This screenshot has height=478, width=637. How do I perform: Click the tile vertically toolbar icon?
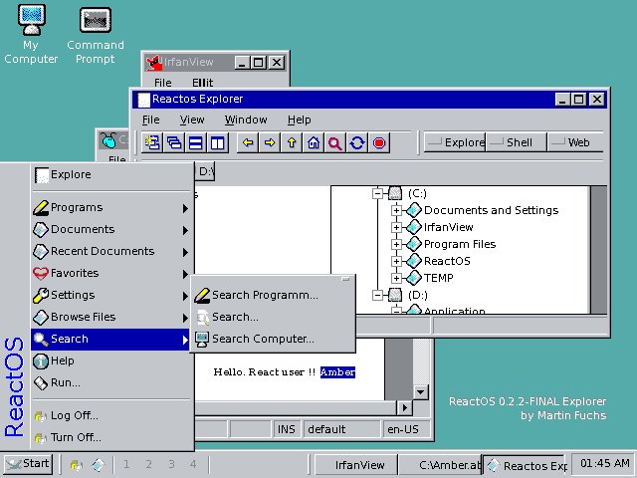218,142
